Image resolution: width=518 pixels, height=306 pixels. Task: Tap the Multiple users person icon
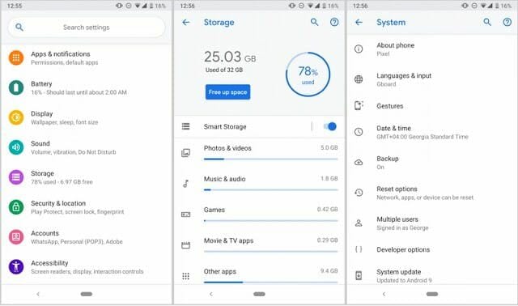[x=359, y=223]
